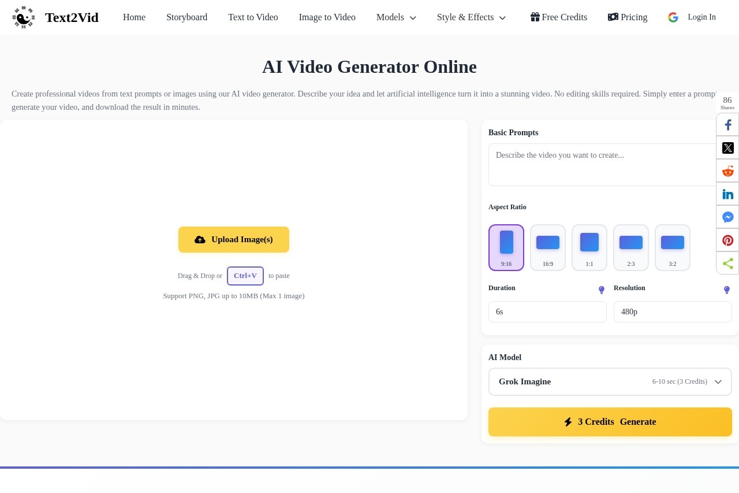Image resolution: width=739 pixels, height=493 pixels.
Task: Click the '6-10 sec (3 Credits)' text
Action: [680, 381]
